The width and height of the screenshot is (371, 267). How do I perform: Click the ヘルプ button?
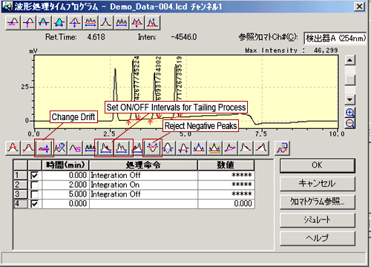[318, 238]
